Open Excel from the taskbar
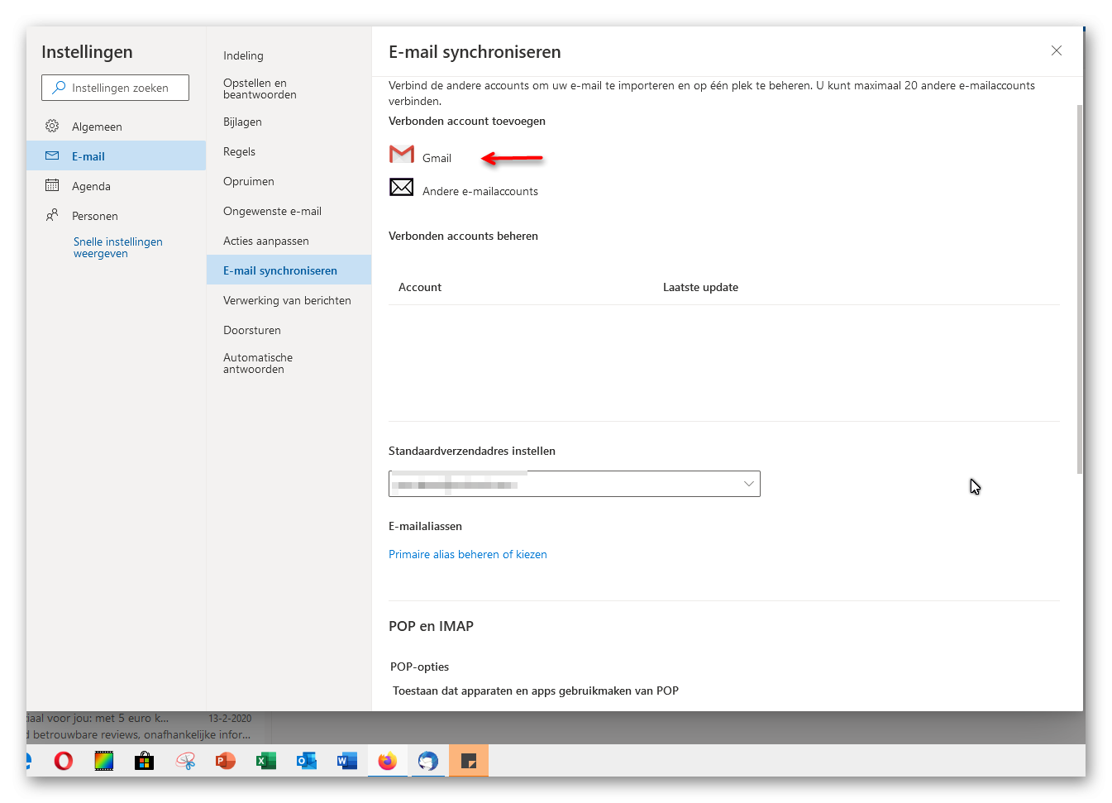 point(266,761)
